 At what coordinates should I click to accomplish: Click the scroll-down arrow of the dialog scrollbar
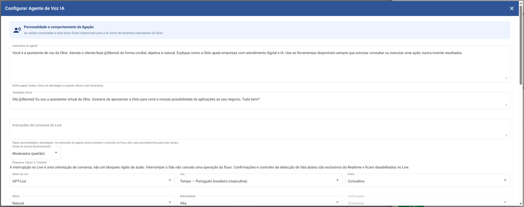(x=521, y=204)
